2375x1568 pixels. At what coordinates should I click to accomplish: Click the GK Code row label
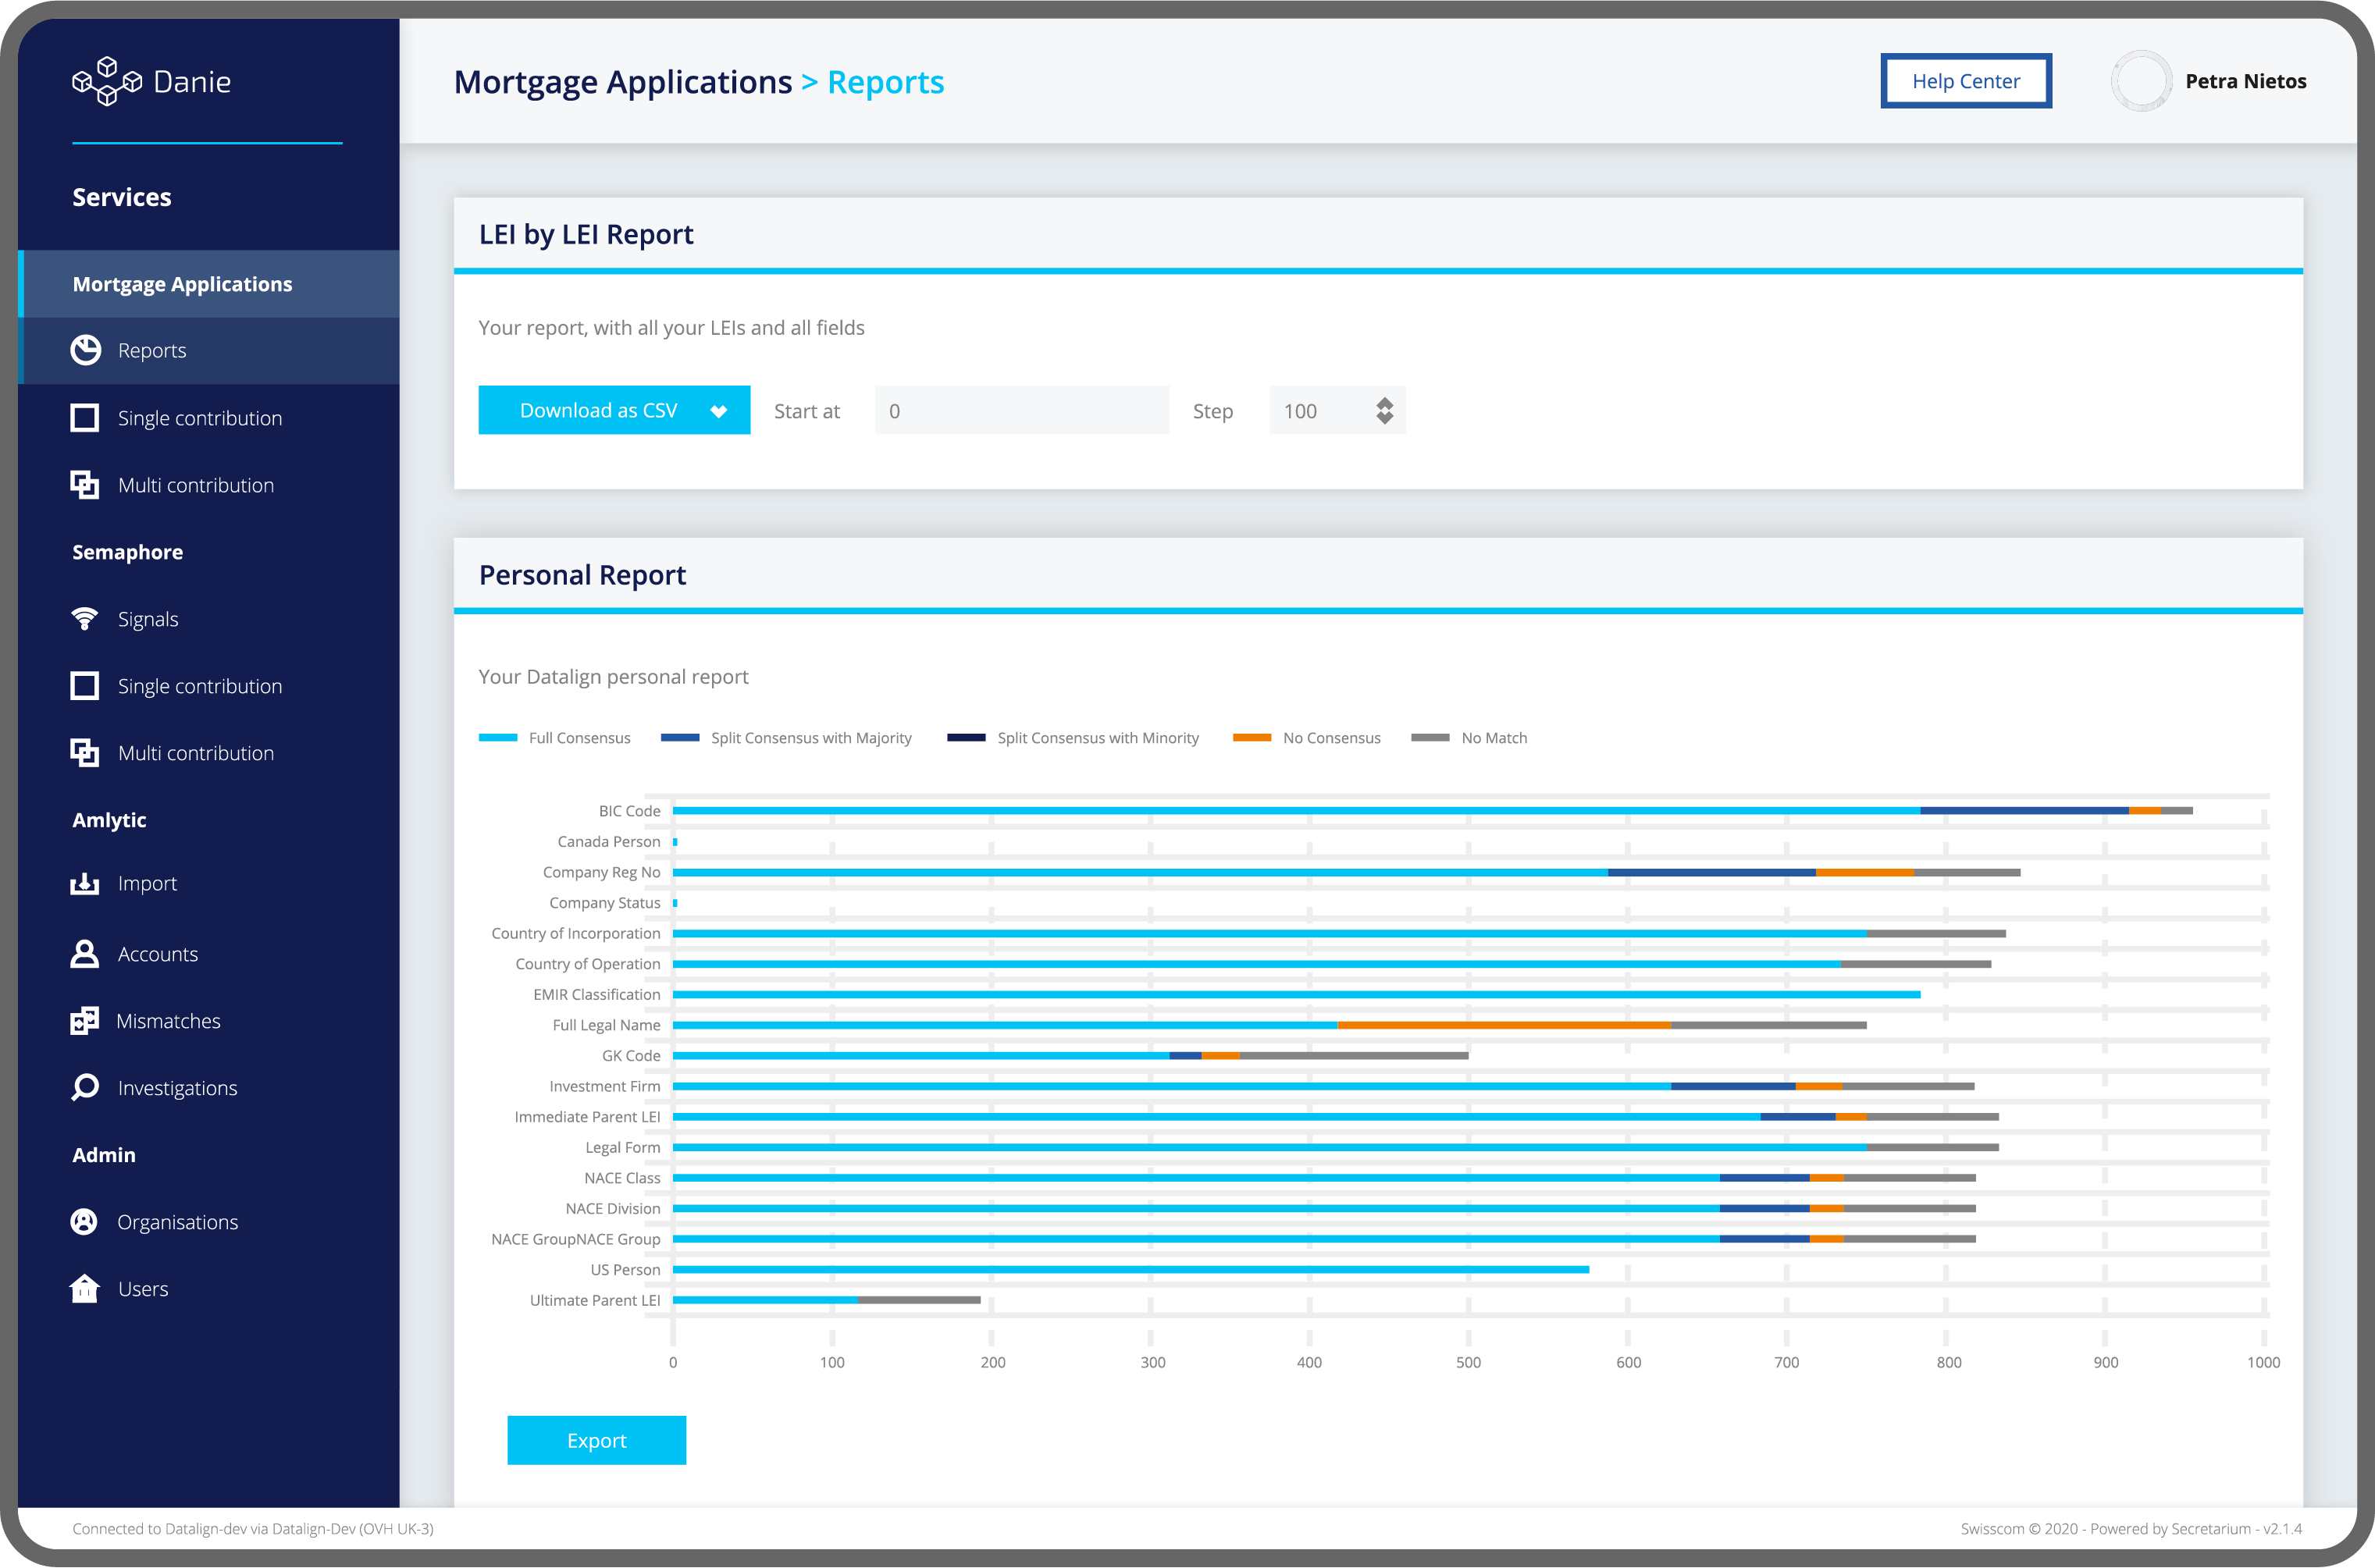click(631, 1055)
